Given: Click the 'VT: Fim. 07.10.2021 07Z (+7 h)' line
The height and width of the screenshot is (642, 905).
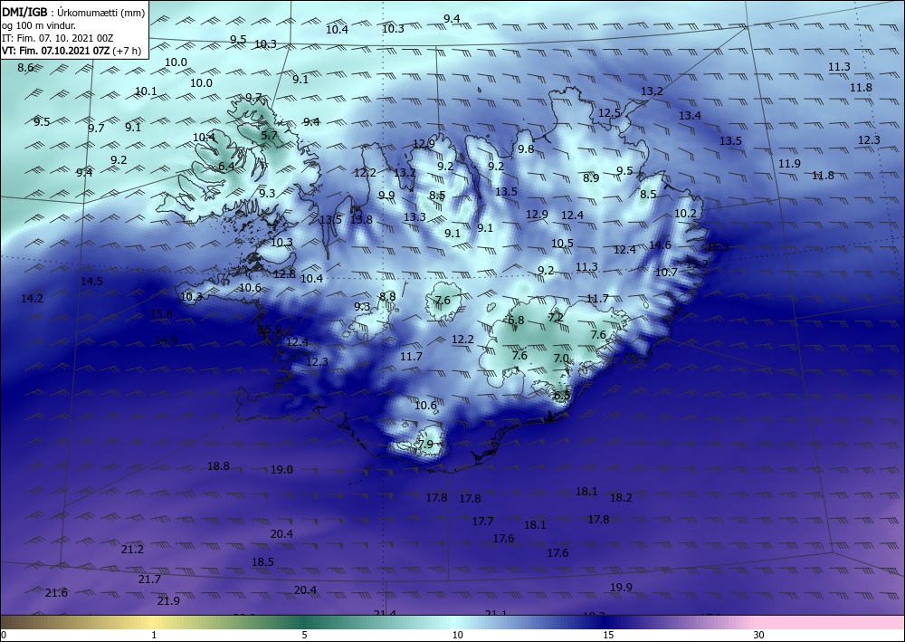Looking at the screenshot, I should pyautogui.click(x=71, y=51).
